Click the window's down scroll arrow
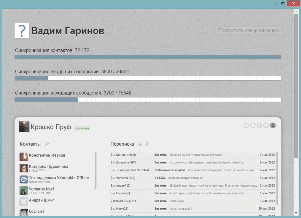The width and height of the screenshot is (301, 218). pos(296,213)
